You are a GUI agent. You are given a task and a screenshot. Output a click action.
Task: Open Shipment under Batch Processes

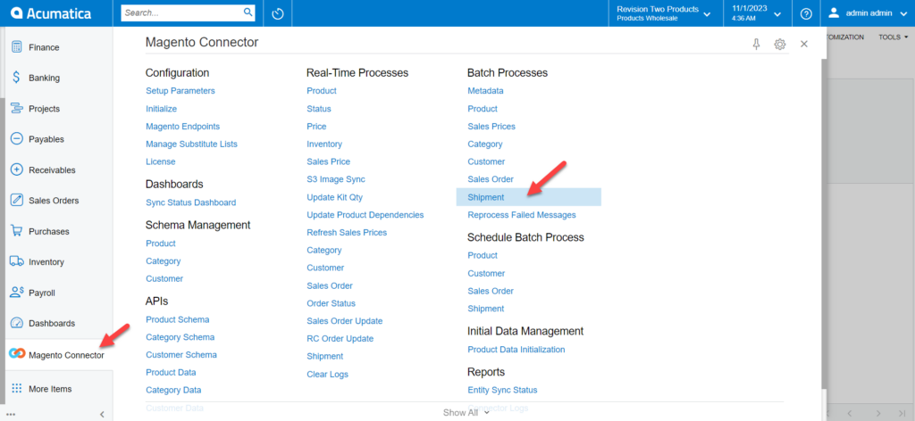[x=485, y=197]
